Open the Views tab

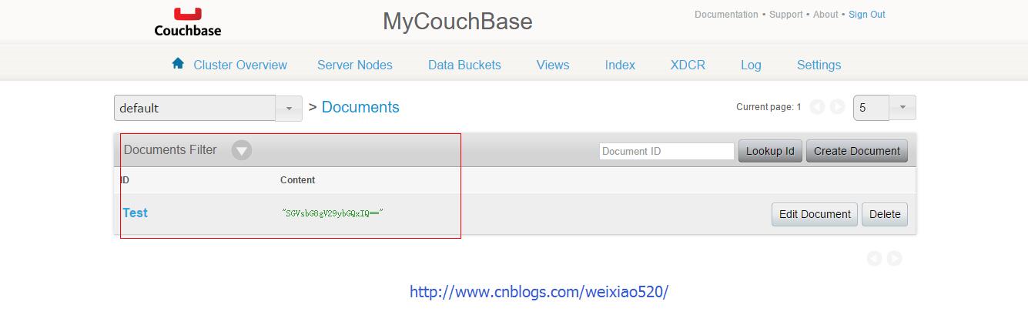click(x=553, y=65)
